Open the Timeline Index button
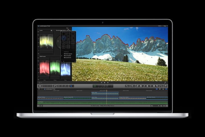205x137 pixels. (x=41, y=106)
